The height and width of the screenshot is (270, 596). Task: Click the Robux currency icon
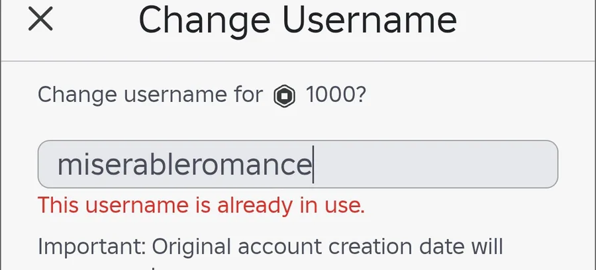point(284,97)
